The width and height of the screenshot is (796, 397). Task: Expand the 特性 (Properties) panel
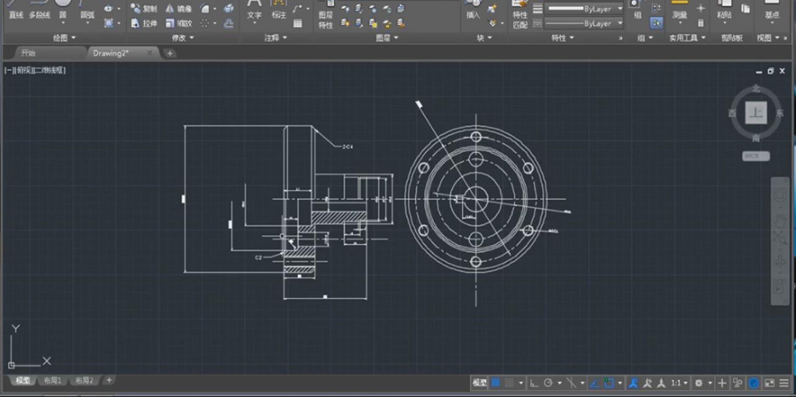563,38
